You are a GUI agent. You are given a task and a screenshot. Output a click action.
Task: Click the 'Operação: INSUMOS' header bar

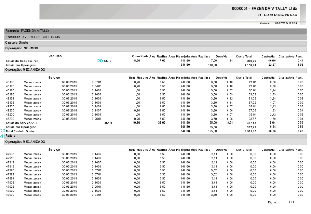tap(155, 48)
